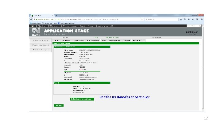The width and height of the screenshot is (221, 124).
Task: Click the browser address bar
Action: (87, 20)
